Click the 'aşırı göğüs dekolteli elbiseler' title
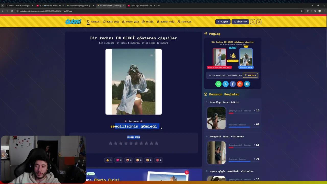 click(232, 171)
